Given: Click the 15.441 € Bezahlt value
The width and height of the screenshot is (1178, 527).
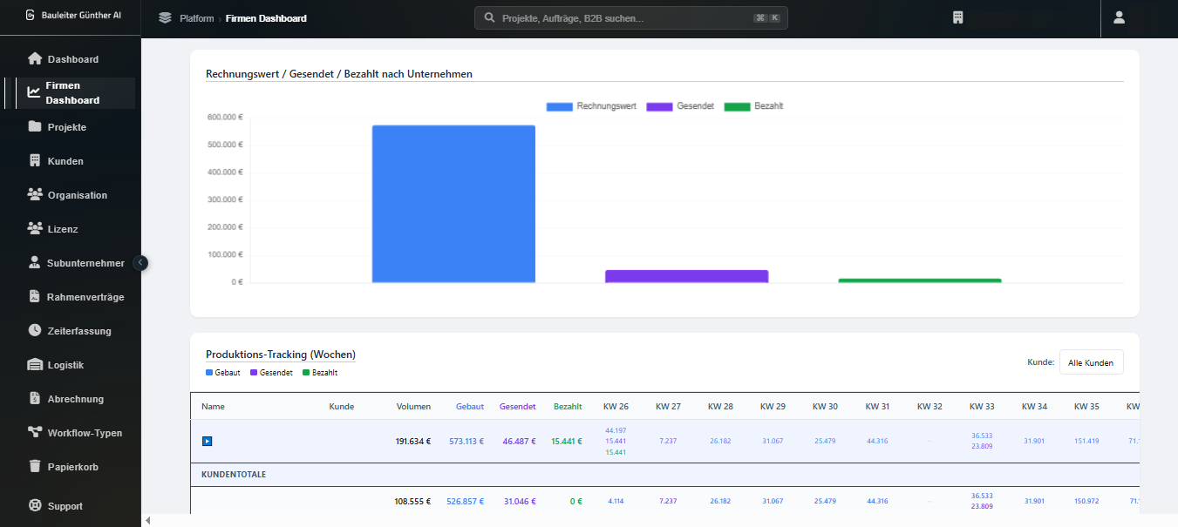Looking at the screenshot, I should coord(567,442).
